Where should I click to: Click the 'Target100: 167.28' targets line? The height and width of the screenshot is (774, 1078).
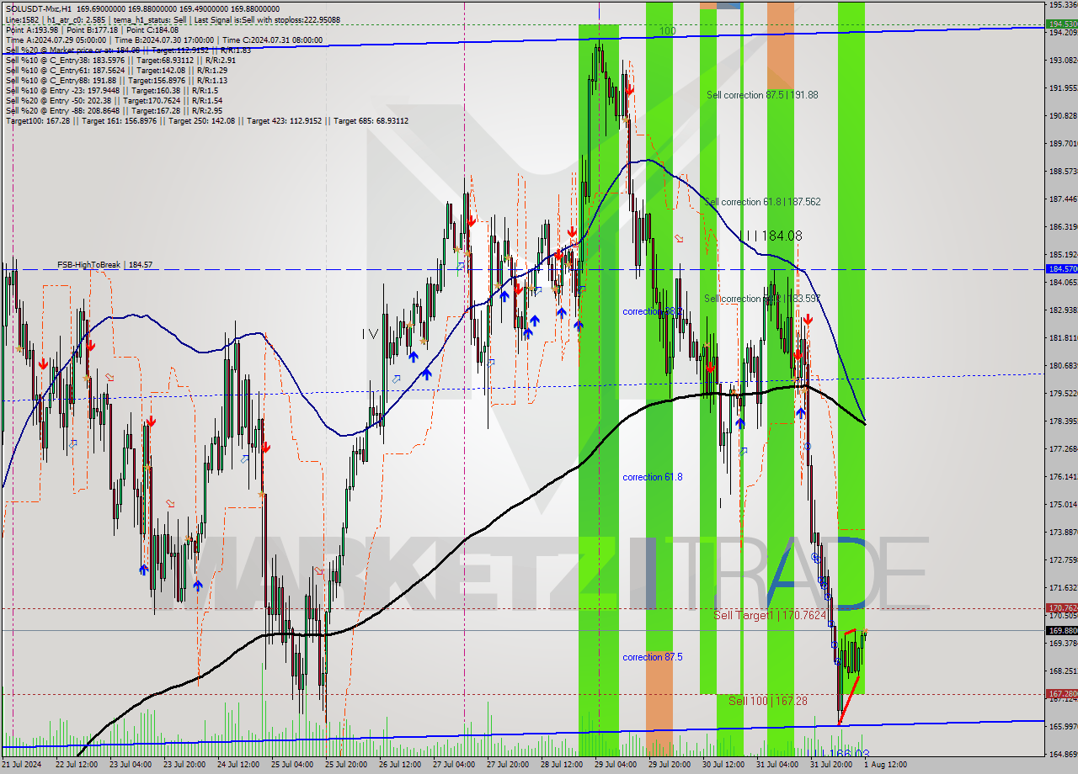[x=207, y=120]
